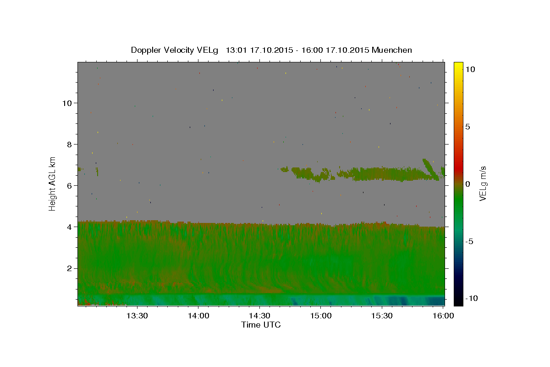Click the height axis label 6
Screen dimensions: 550x367
point(69,185)
